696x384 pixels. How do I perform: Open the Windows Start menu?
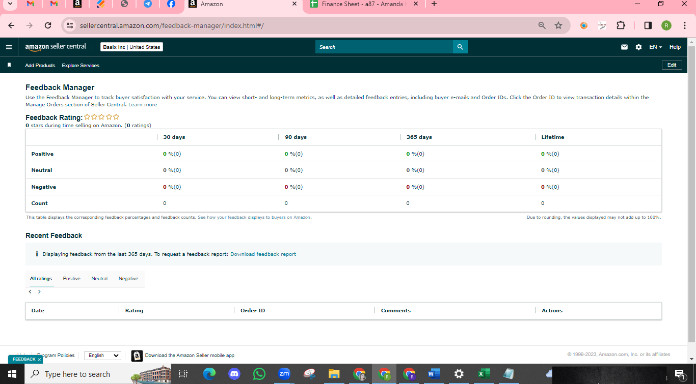tap(12, 374)
